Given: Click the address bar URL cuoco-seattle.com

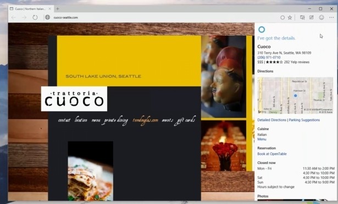Looking at the screenshot, I should pos(66,18).
